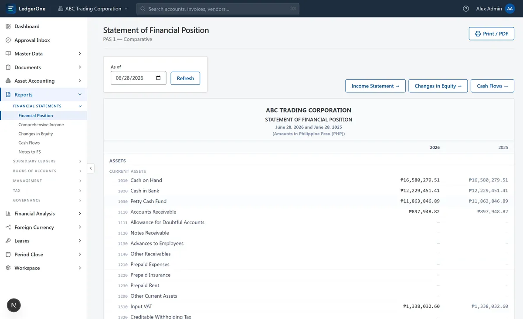This screenshot has height=319, width=523.
Task: Select the Notes Receivable account
Action: coord(309,233)
